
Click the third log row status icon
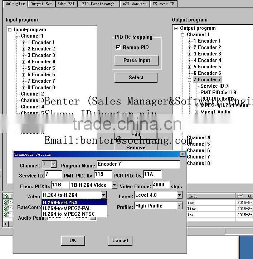coord(6,215)
